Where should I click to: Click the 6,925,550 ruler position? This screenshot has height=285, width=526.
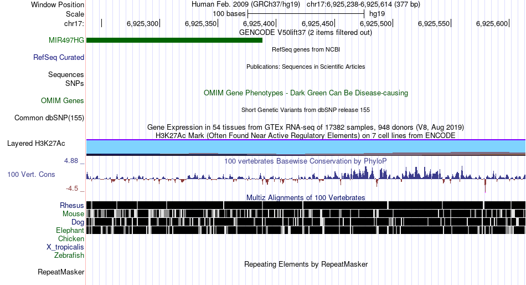pyautogui.click(x=434, y=23)
